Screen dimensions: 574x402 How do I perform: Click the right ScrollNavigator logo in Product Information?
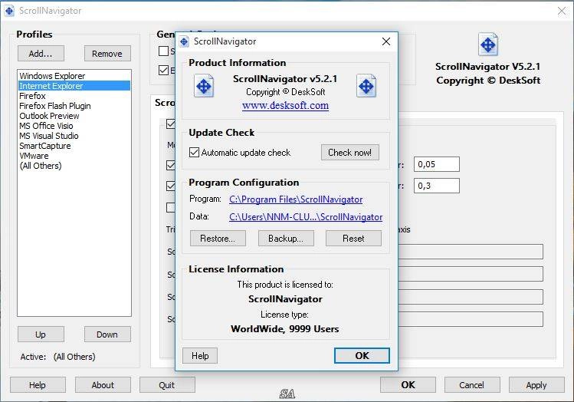(366, 86)
